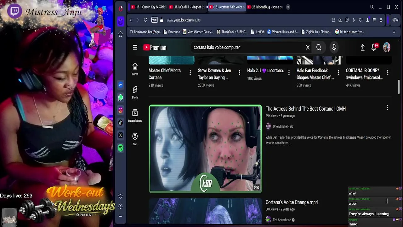Viewport: 403px width, 227px height.
Task: Open X (Twitter) in the browser sidebar
Action: pyautogui.click(x=121, y=135)
